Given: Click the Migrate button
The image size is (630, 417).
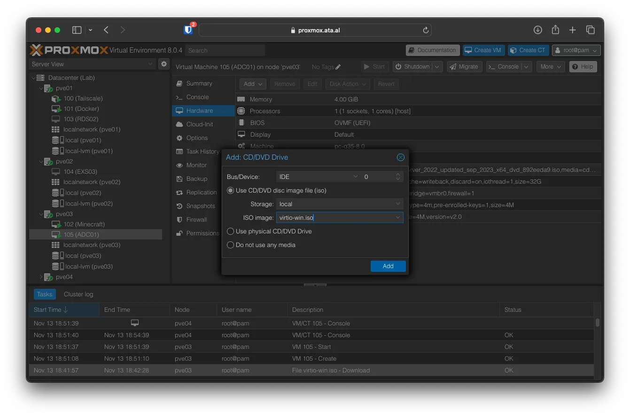Looking at the screenshot, I should [x=464, y=67].
